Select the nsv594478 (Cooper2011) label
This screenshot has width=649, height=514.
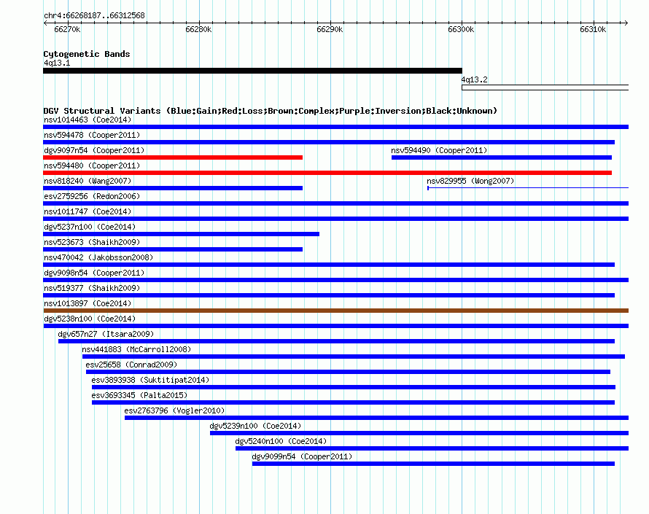pos(92,135)
